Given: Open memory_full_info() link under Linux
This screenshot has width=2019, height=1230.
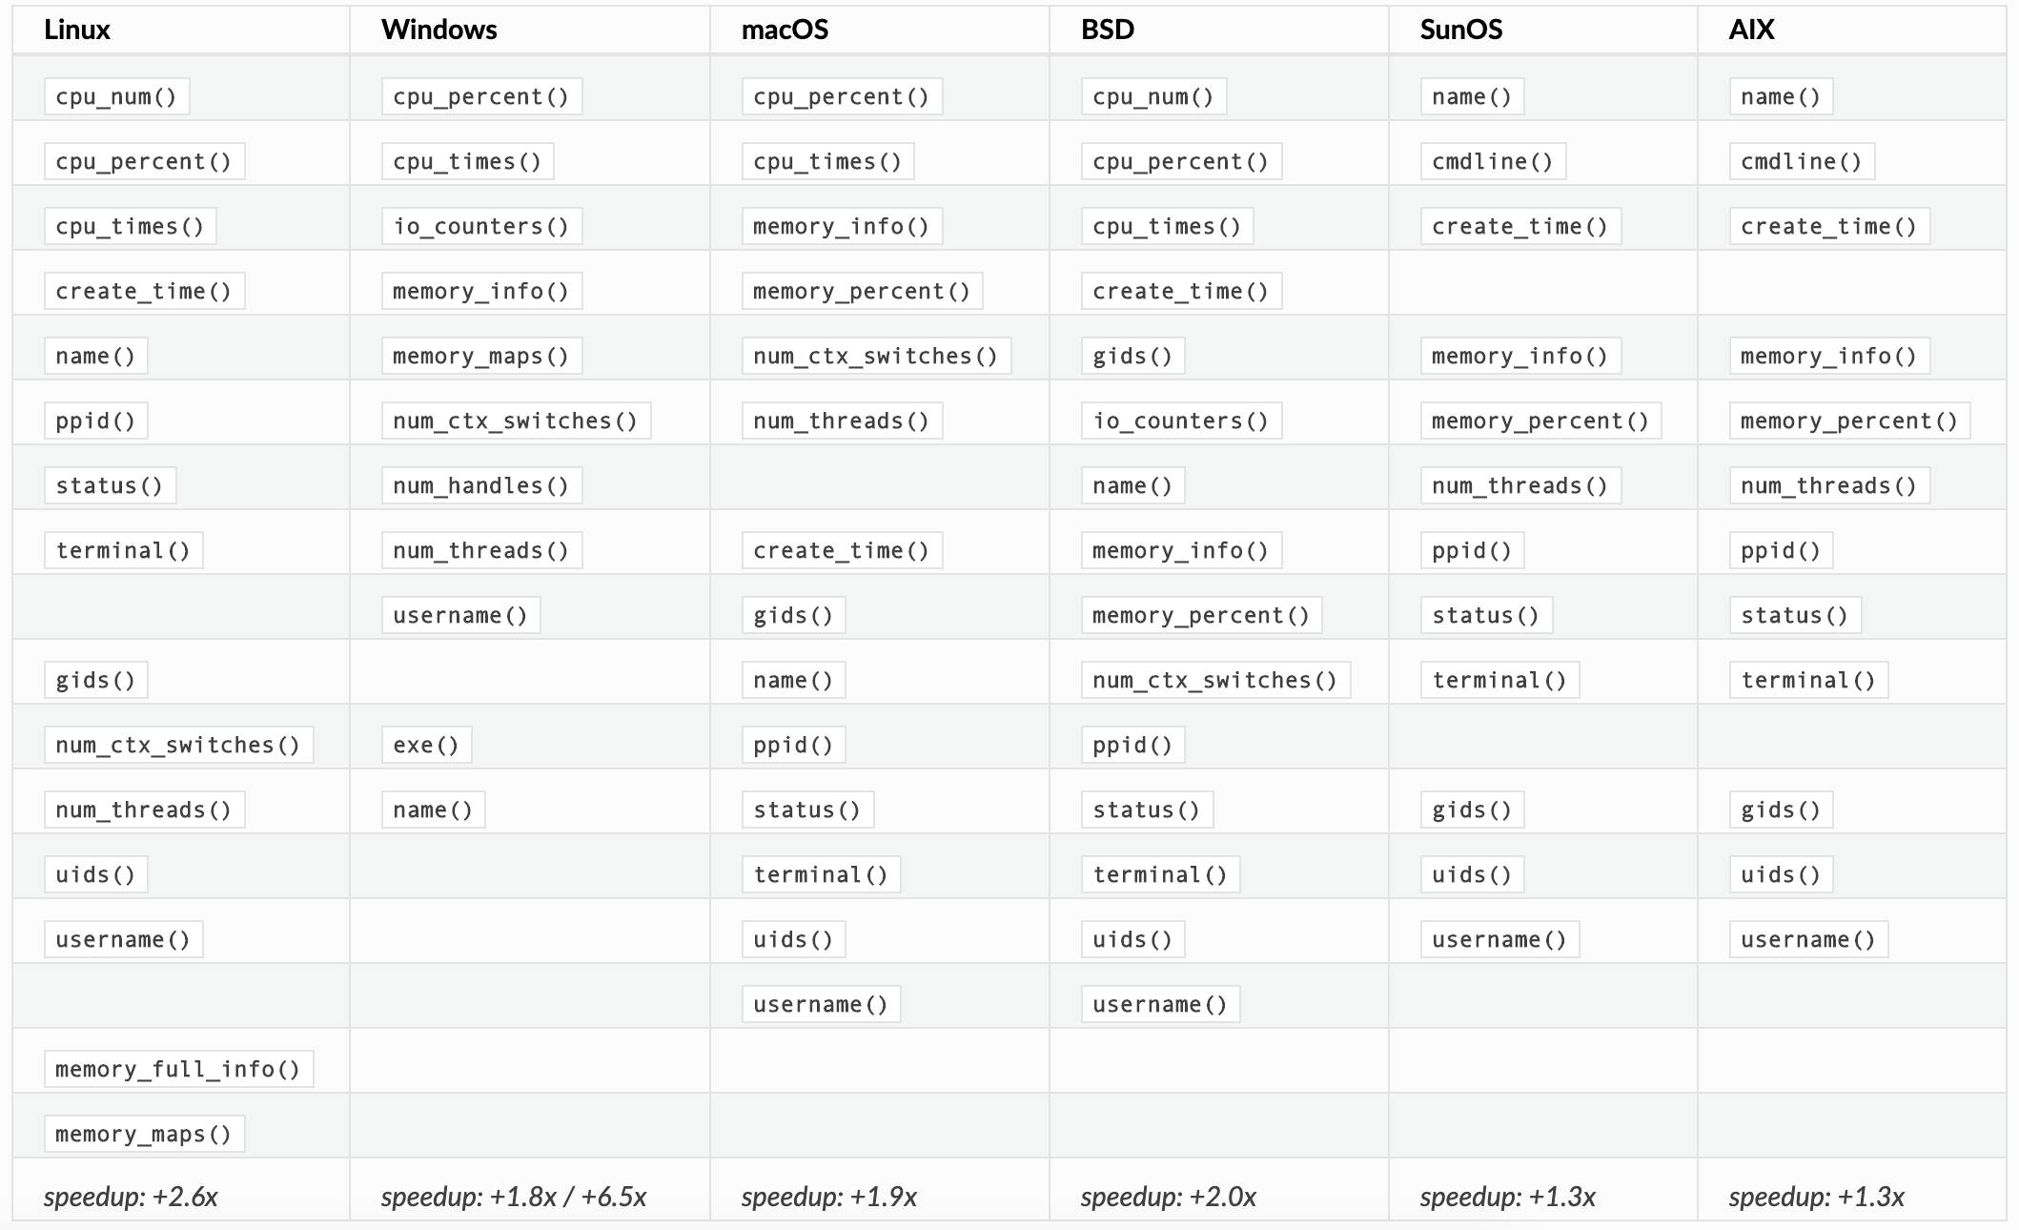Looking at the screenshot, I should pyautogui.click(x=178, y=1069).
